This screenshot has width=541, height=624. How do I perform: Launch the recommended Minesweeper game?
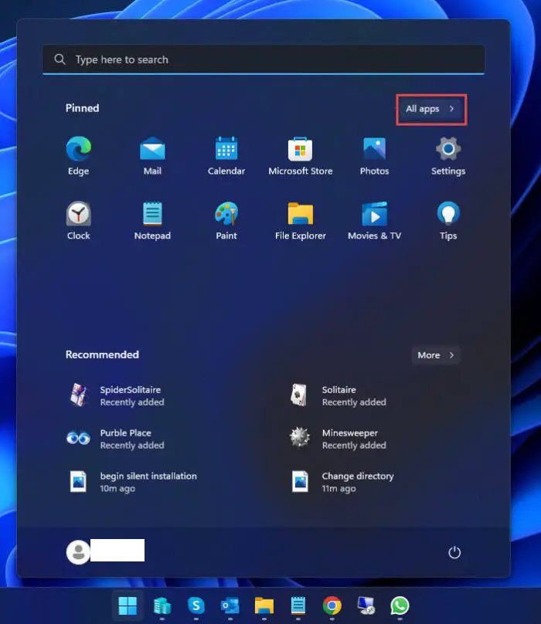(x=339, y=439)
